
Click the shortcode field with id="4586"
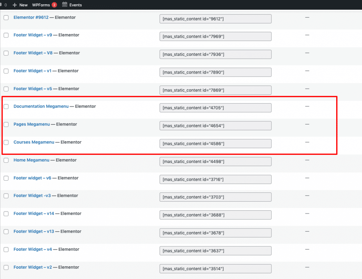(215, 144)
